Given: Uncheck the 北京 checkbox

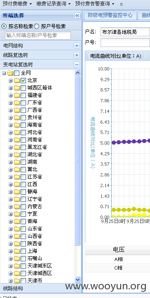Looking at the screenshot, I should tap(23, 81).
